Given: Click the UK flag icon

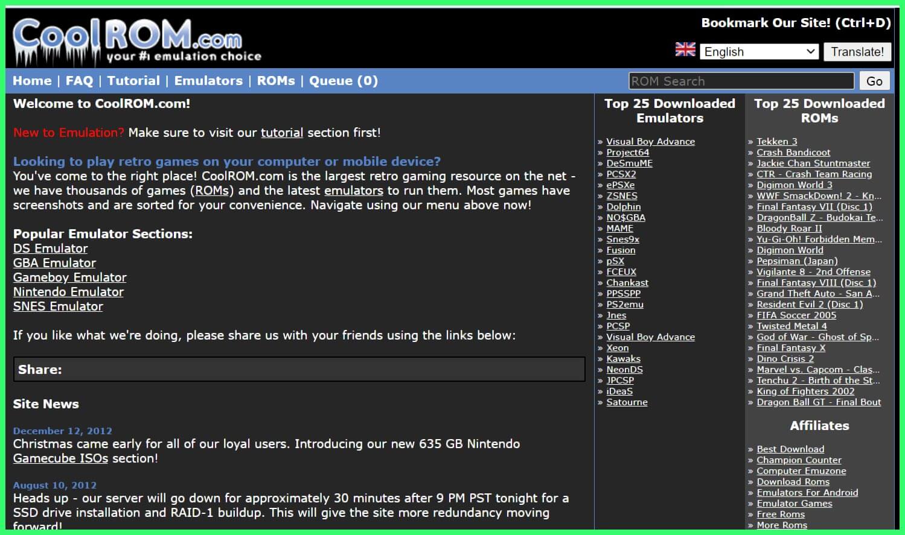Looking at the screenshot, I should tap(685, 49).
